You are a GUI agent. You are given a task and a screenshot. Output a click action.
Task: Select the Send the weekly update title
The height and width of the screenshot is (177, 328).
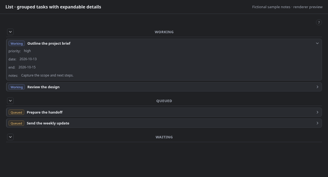click(48, 123)
